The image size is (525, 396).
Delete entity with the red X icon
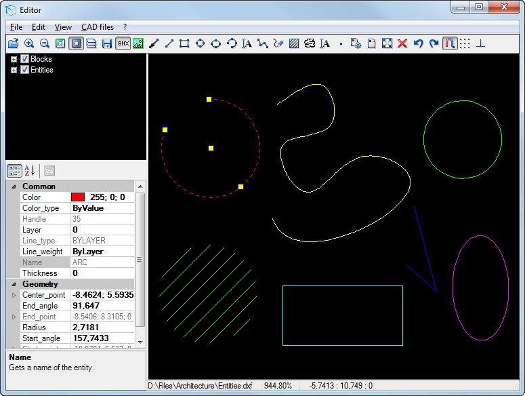402,43
